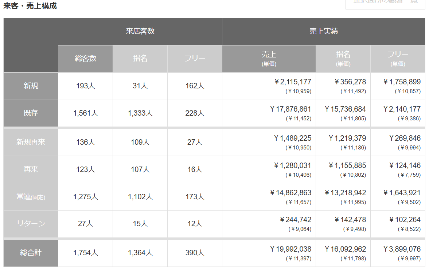This screenshot has width=429, height=272.
Task: Choose the 新規再来 row header
Action: tap(31, 142)
